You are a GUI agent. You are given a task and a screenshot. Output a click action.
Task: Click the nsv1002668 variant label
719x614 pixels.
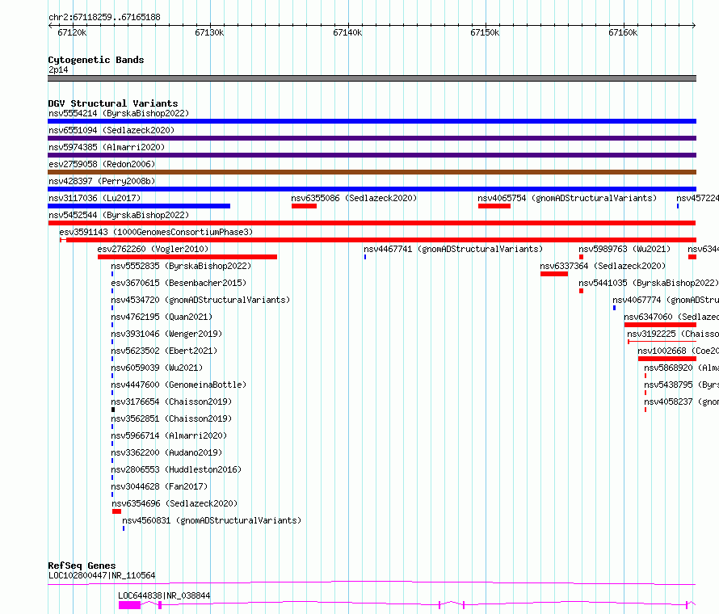678,351
